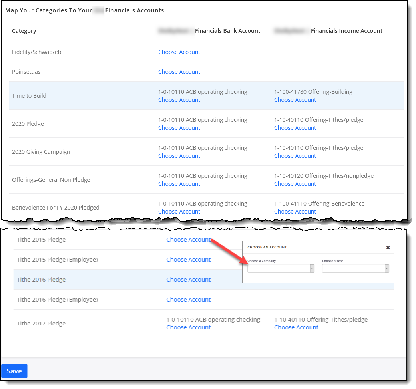
Task: Expand the Choose a Year dropdown
Action: click(x=355, y=269)
